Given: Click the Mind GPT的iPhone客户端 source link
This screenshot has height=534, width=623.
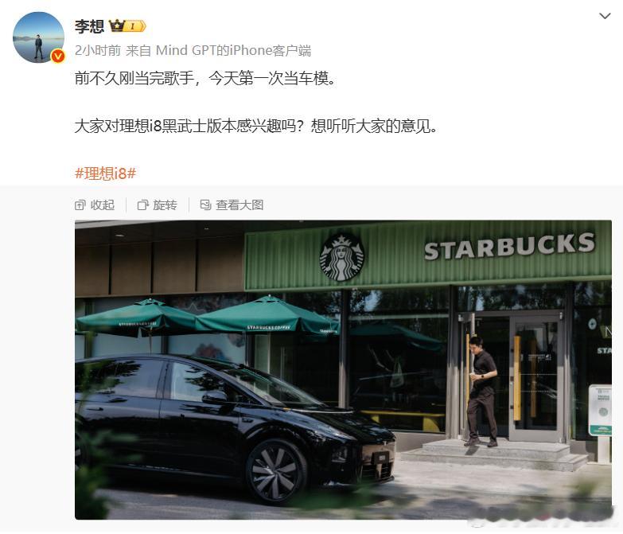Looking at the screenshot, I should pyautogui.click(x=233, y=50).
